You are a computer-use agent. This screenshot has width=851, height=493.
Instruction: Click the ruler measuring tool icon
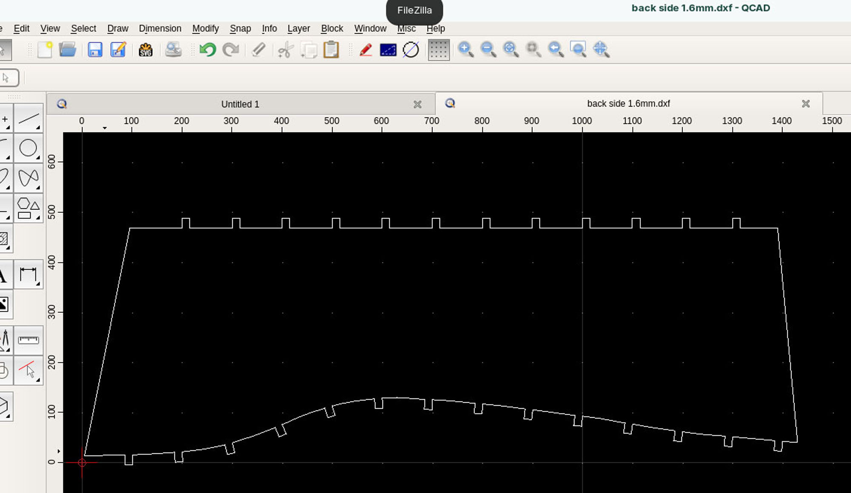click(x=28, y=340)
